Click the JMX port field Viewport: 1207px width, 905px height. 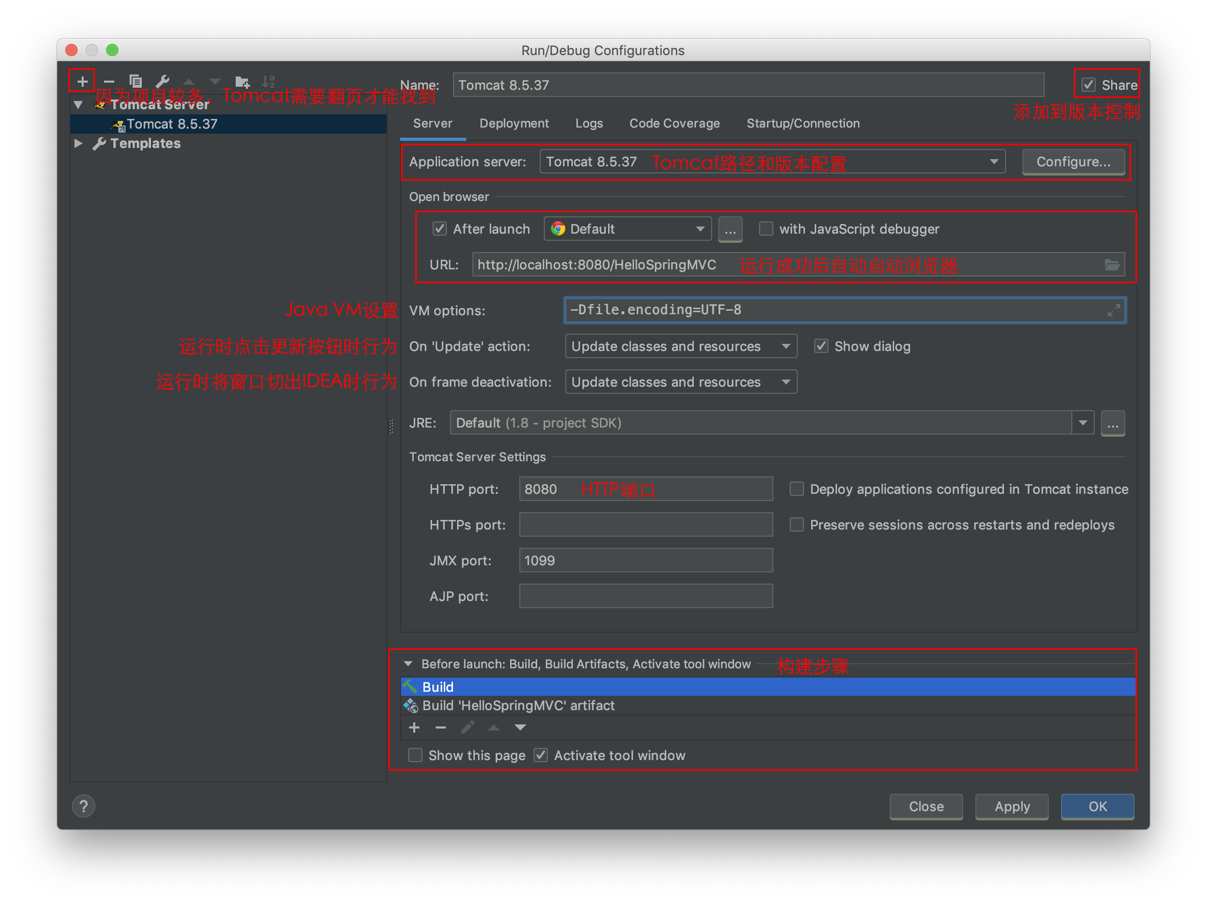pyautogui.click(x=645, y=561)
